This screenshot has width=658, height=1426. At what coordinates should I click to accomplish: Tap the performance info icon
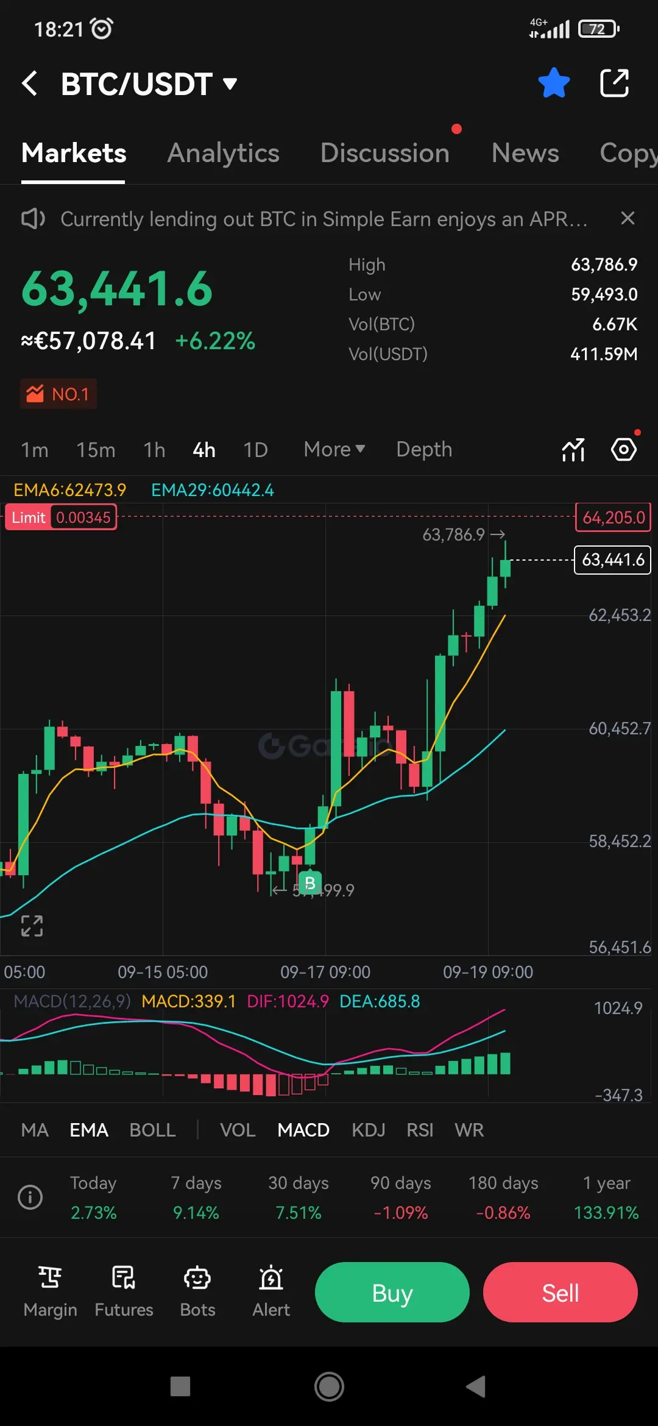30,1197
